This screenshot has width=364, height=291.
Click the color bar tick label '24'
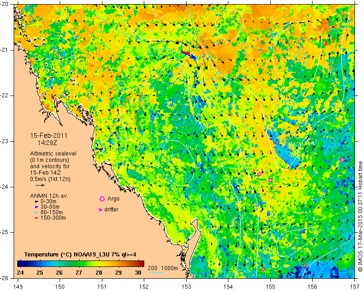pyautogui.click(x=20, y=272)
